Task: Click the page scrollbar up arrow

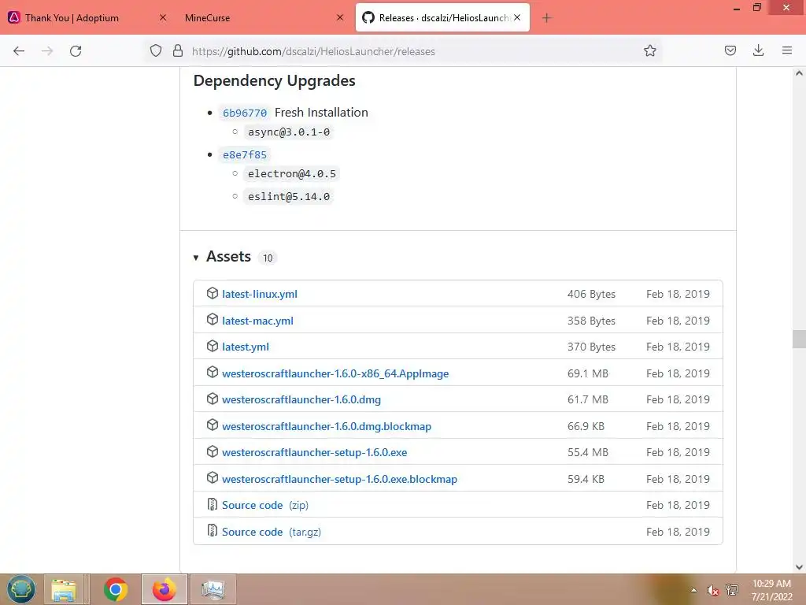Action: click(x=799, y=73)
